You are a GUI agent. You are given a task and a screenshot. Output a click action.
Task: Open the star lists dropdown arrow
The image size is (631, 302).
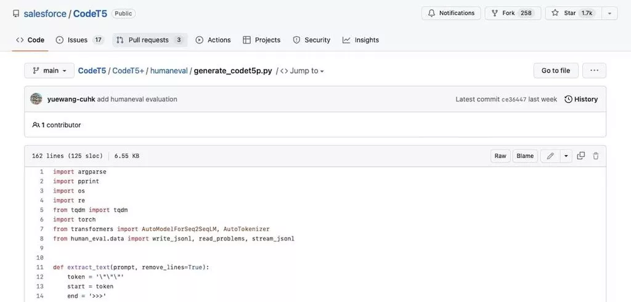(609, 13)
